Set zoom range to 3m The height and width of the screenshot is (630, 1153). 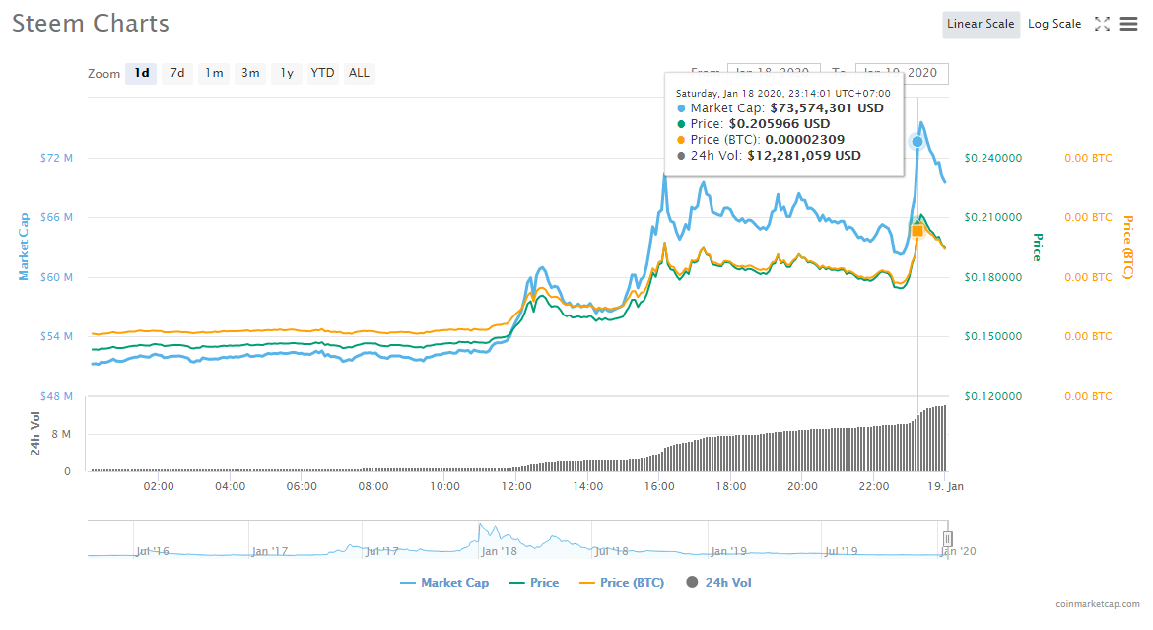pyautogui.click(x=250, y=74)
